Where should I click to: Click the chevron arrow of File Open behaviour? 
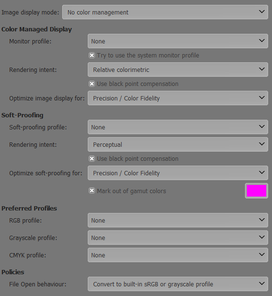click(x=262, y=283)
